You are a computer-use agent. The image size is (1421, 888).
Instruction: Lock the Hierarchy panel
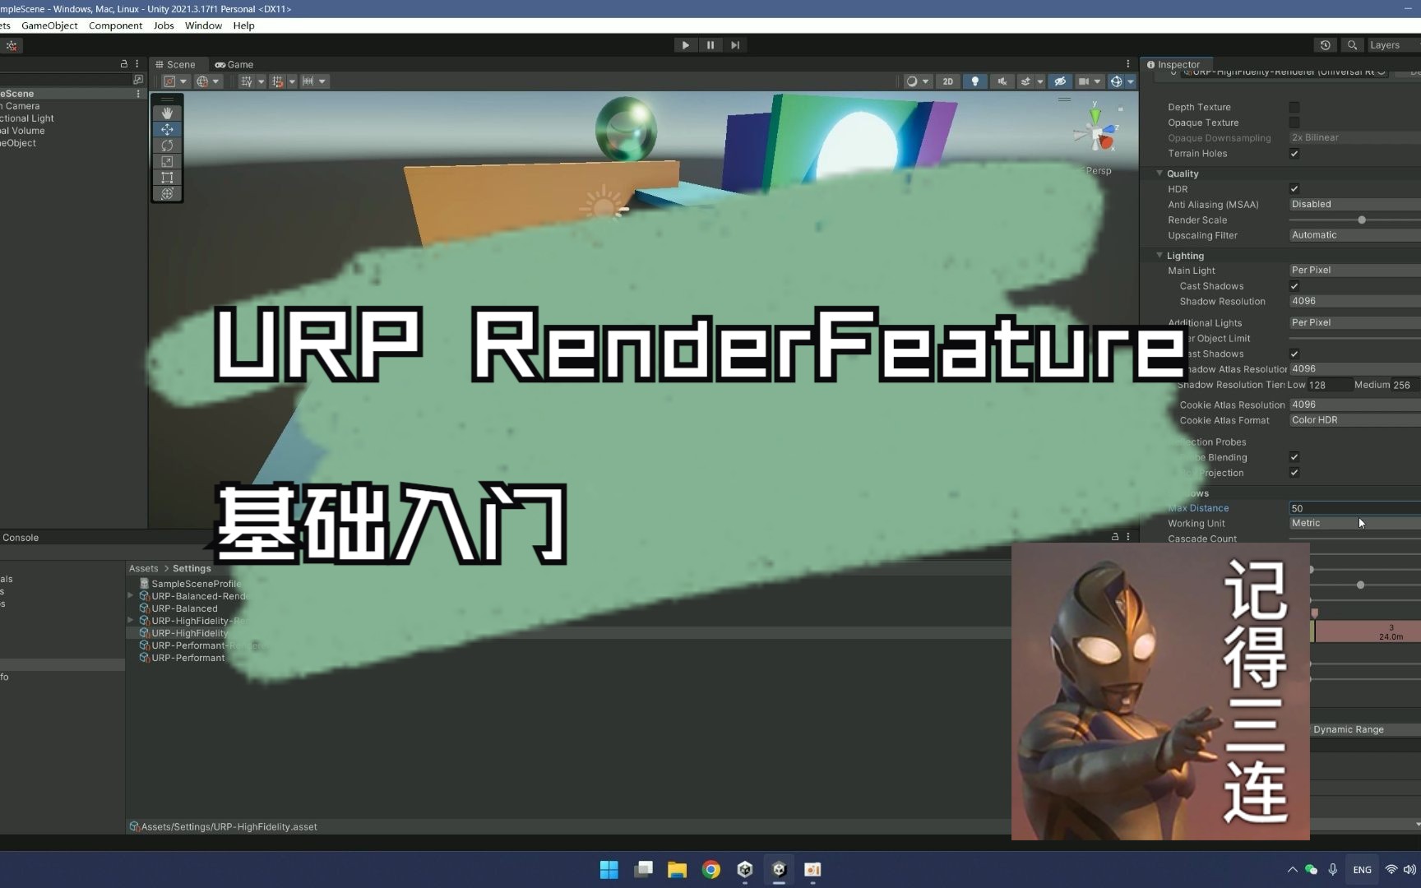124,64
